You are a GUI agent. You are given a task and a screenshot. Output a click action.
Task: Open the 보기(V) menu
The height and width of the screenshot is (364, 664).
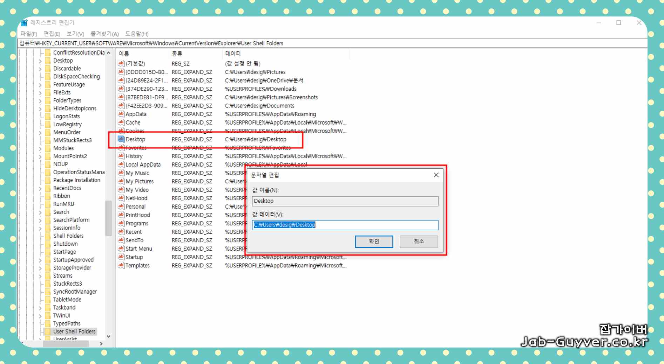coord(75,34)
